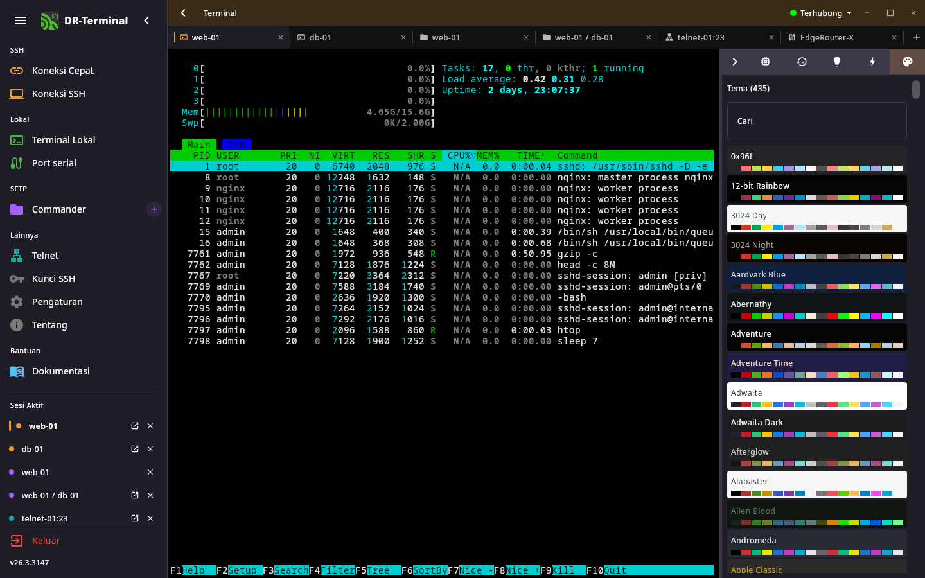Close the db-01 active session
This screenshot has height=578, width=925.
[150, 449]
